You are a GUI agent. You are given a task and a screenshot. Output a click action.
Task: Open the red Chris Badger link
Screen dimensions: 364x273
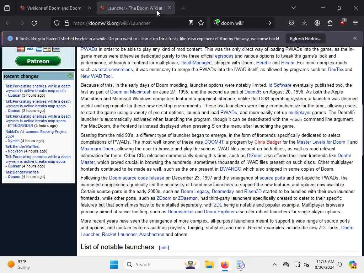coord(268,142)
